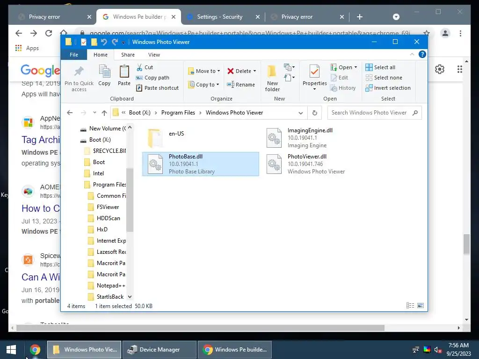479x359 pixels.
Task: Click Program Files in address breadcrumb
Action: pos(178,113)
